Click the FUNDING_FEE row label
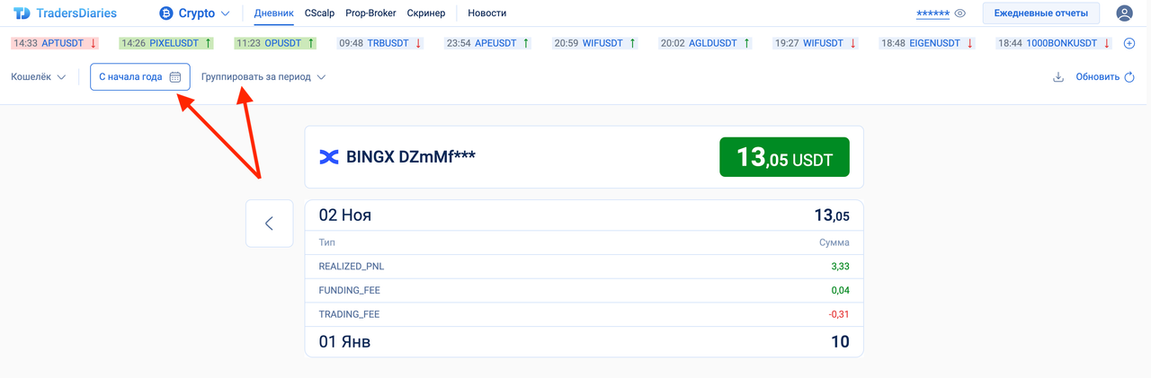The width and height of the screenshot is (1151, 378). 350,291
